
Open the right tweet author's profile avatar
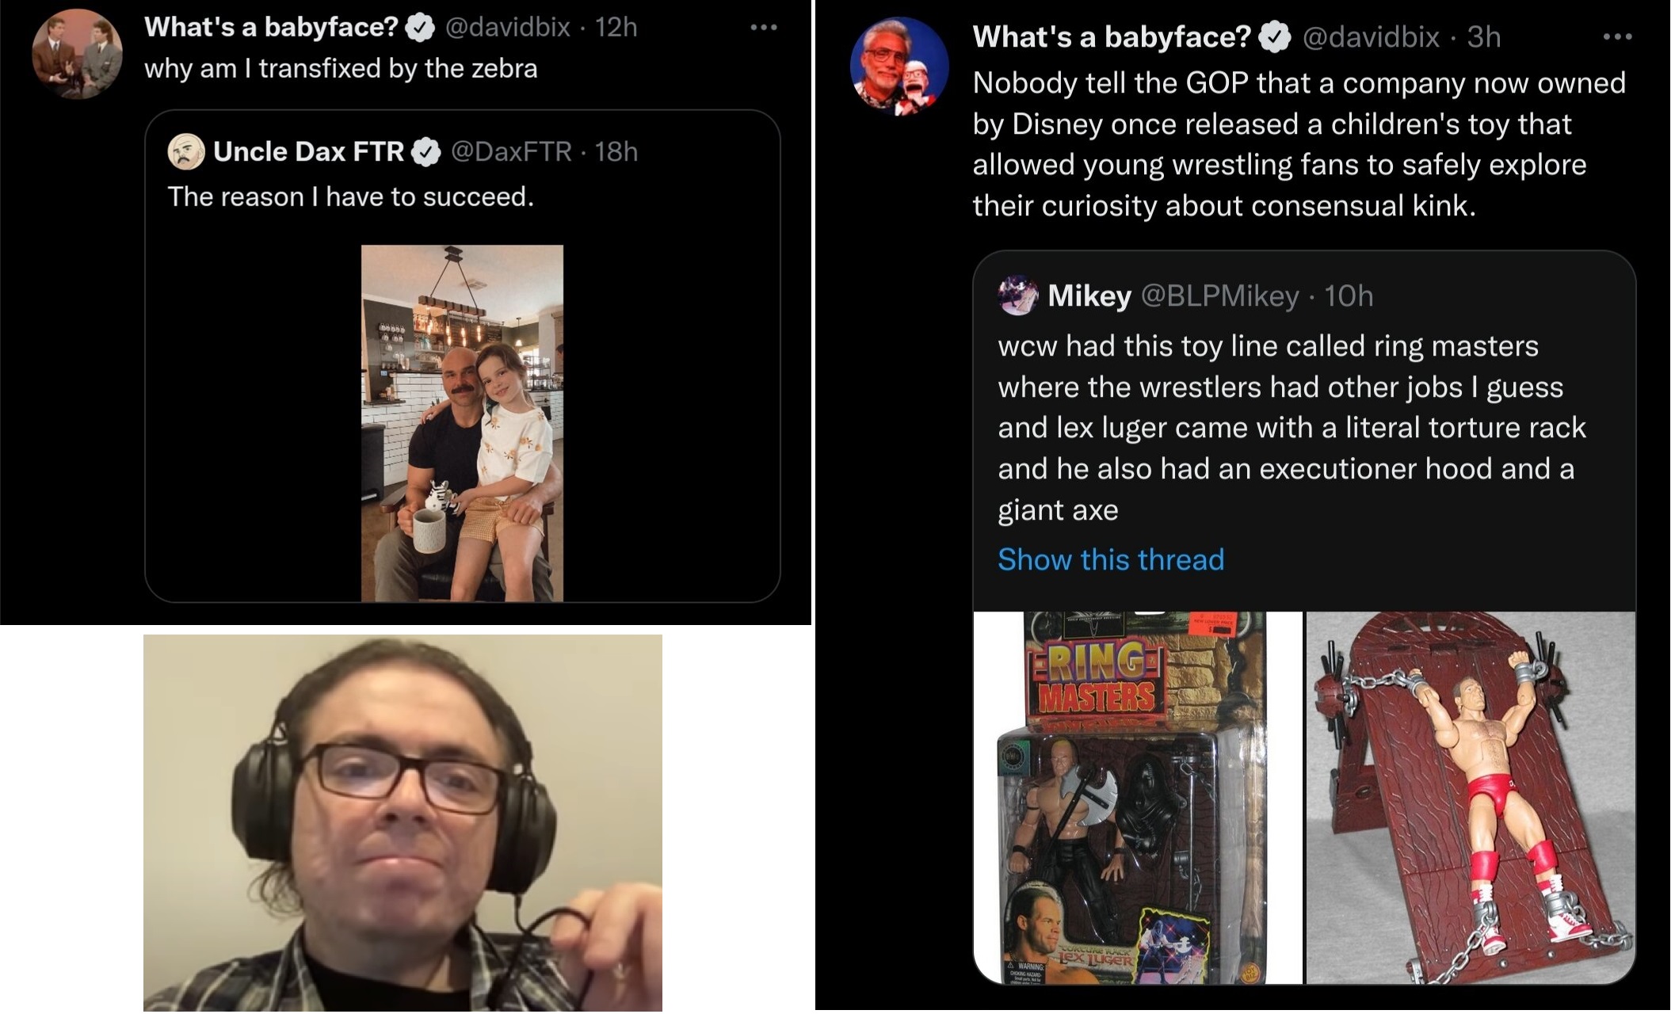[x=899, y=67]
